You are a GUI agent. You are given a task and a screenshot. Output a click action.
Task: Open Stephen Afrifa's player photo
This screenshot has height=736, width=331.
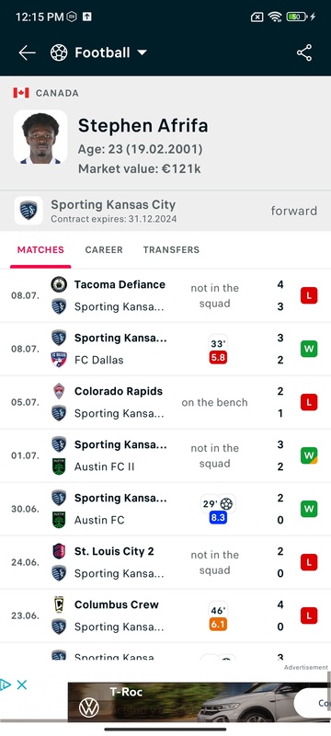pyautogui.click(x=40, y=137)
